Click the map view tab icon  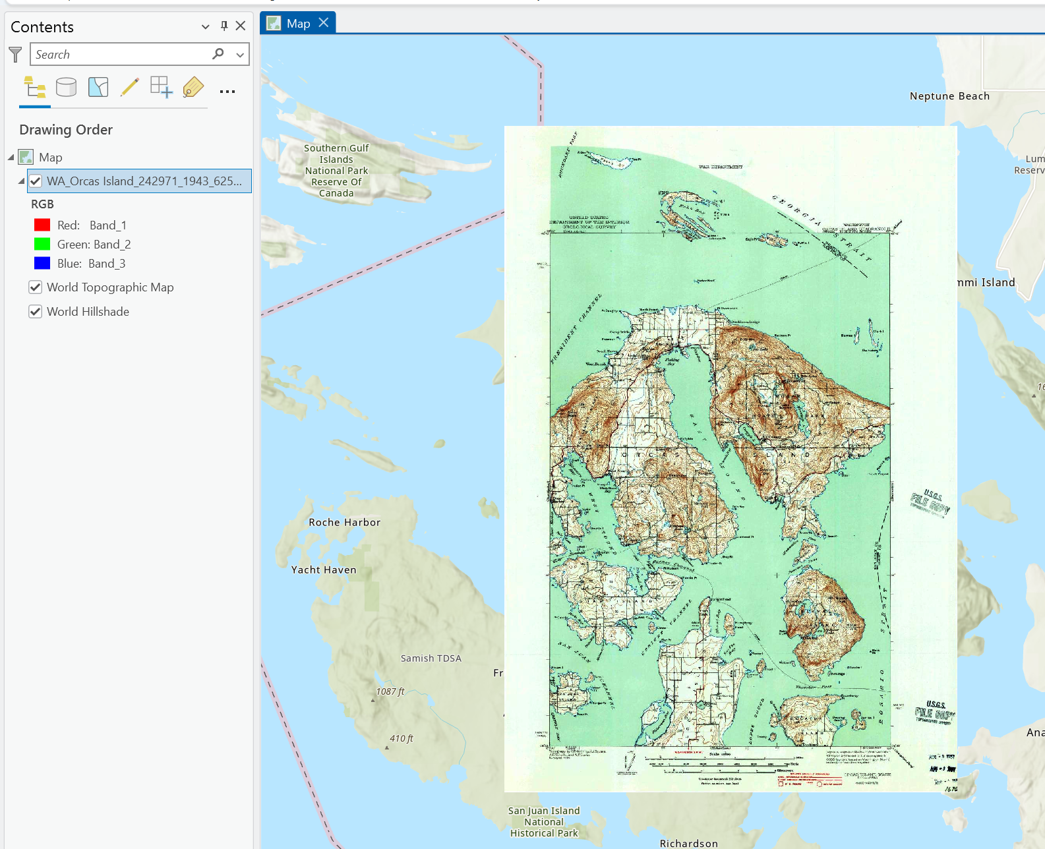click(274, 24)
